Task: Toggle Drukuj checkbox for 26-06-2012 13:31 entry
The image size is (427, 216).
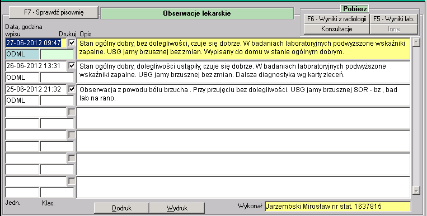Action: coord(72,66)
